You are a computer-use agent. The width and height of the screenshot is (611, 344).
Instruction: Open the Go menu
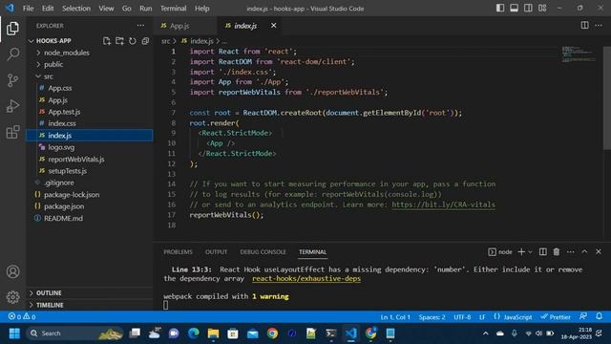coord(127,9)
